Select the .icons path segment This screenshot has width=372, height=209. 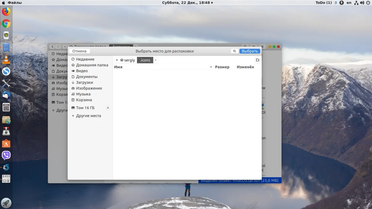[145, 60]
